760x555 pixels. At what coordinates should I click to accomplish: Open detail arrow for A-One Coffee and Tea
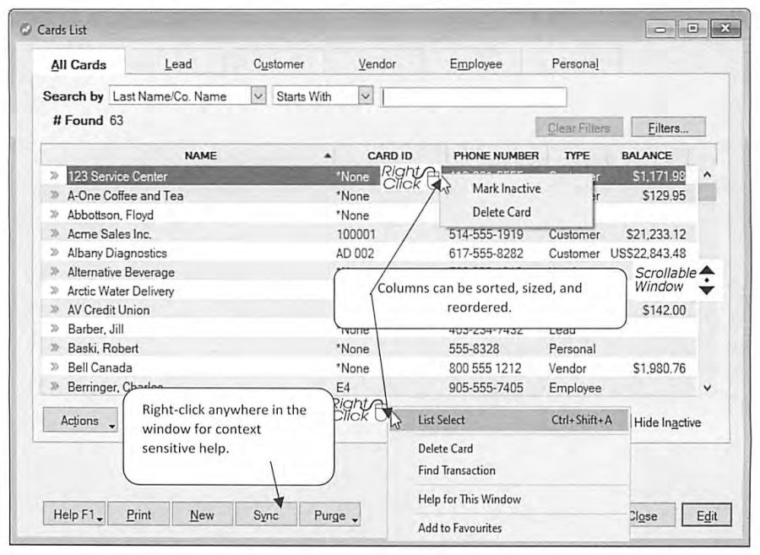(54, 195)
